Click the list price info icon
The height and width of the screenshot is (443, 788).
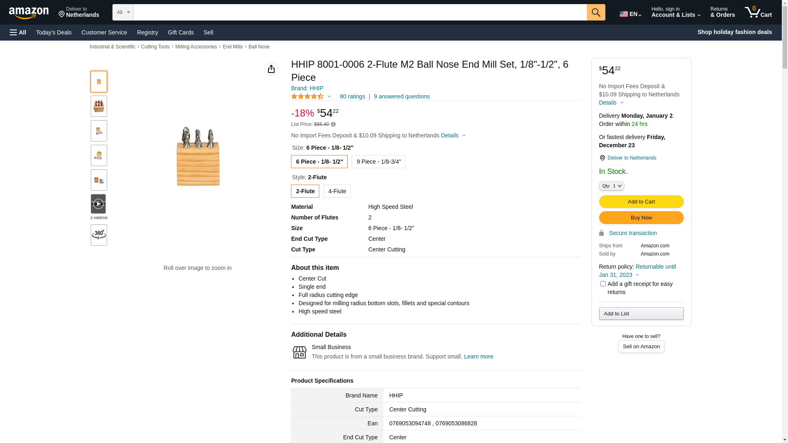[x=333, y=124]
